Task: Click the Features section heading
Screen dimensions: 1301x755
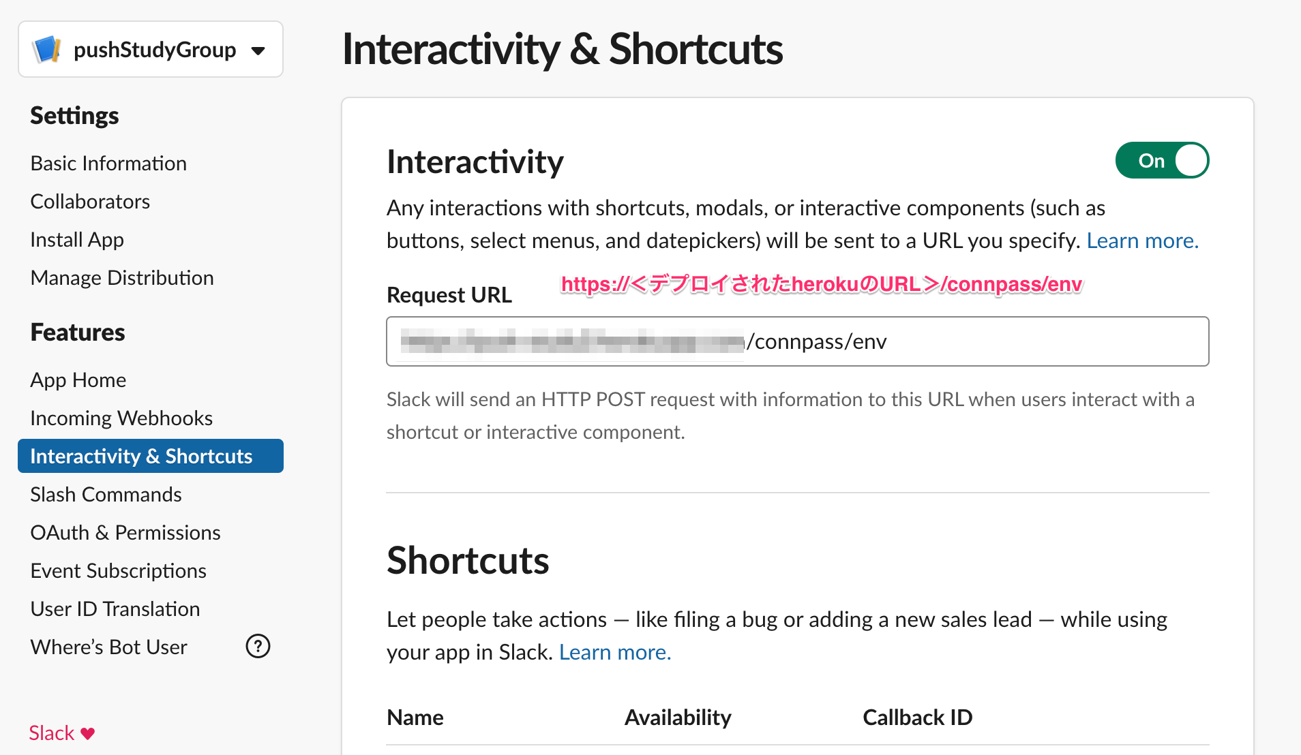Action: 78,333
